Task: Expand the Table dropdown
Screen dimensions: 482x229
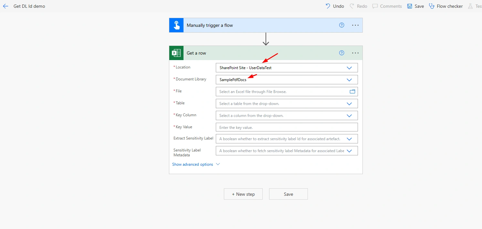Action: click(349, 104)
